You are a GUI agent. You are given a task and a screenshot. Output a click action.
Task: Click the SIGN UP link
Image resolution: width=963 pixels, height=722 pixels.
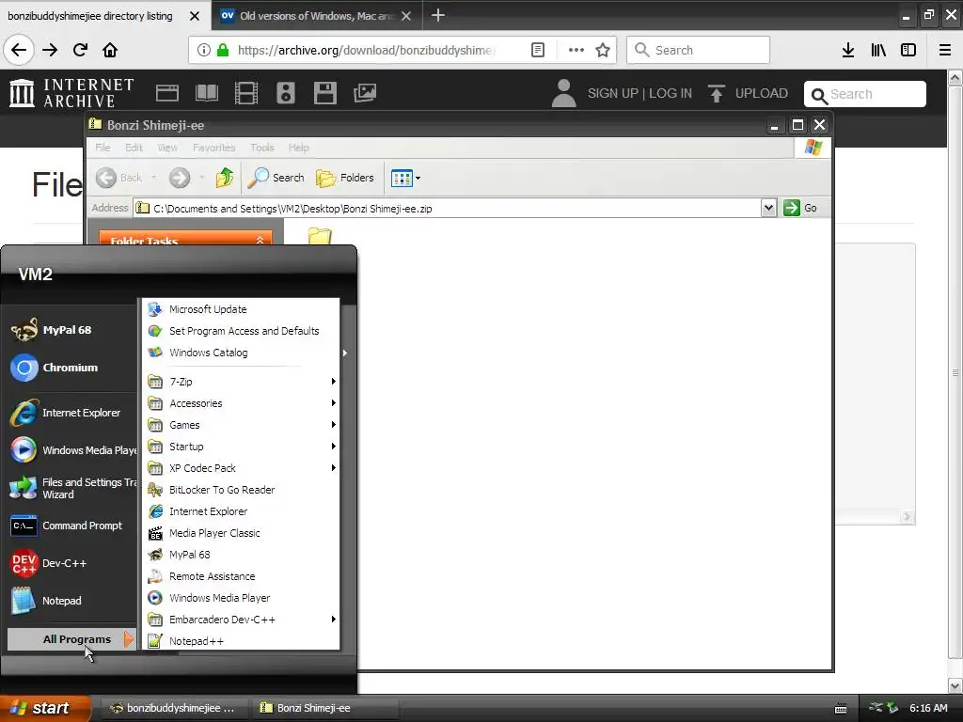pyautogui.click(x=613, y=93)
